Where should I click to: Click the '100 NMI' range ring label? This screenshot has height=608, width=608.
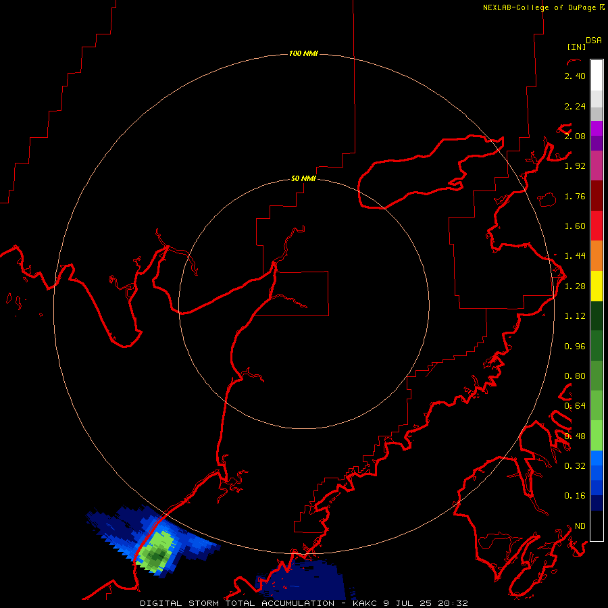pyautogui.click(x=303, y=53)
